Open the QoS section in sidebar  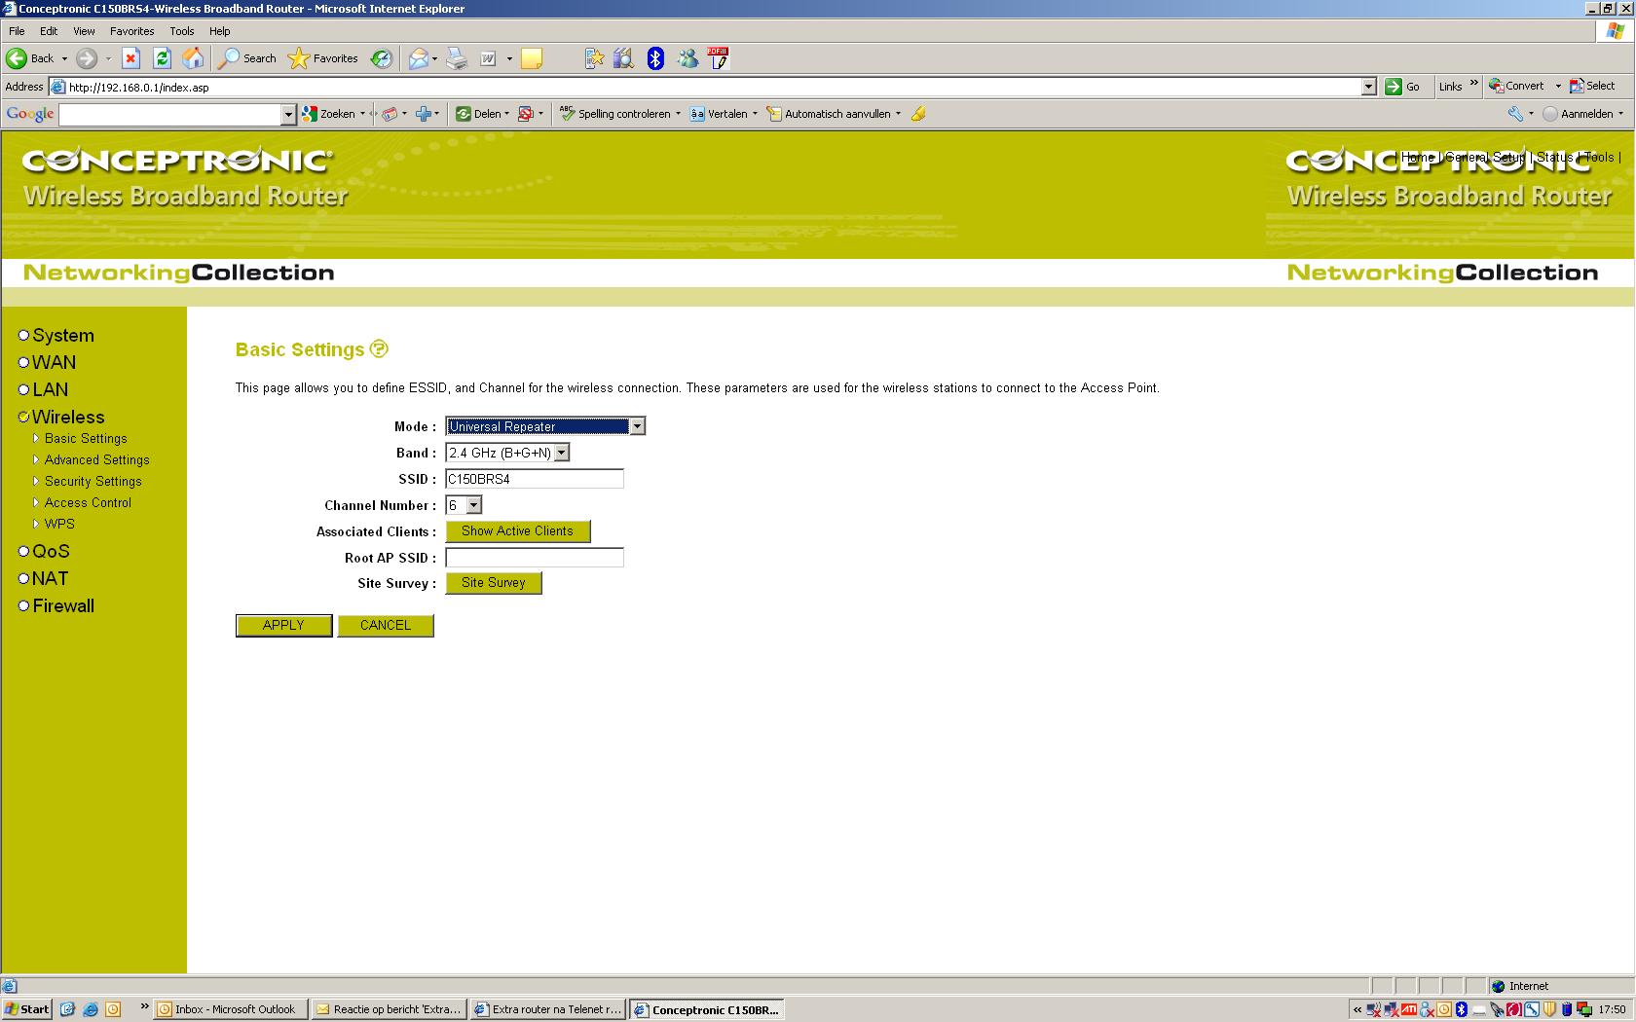(x=51, y=551)
